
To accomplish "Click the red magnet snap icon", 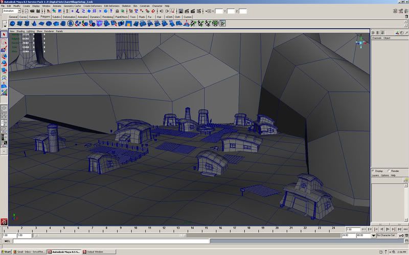I will tap(153, 11).
